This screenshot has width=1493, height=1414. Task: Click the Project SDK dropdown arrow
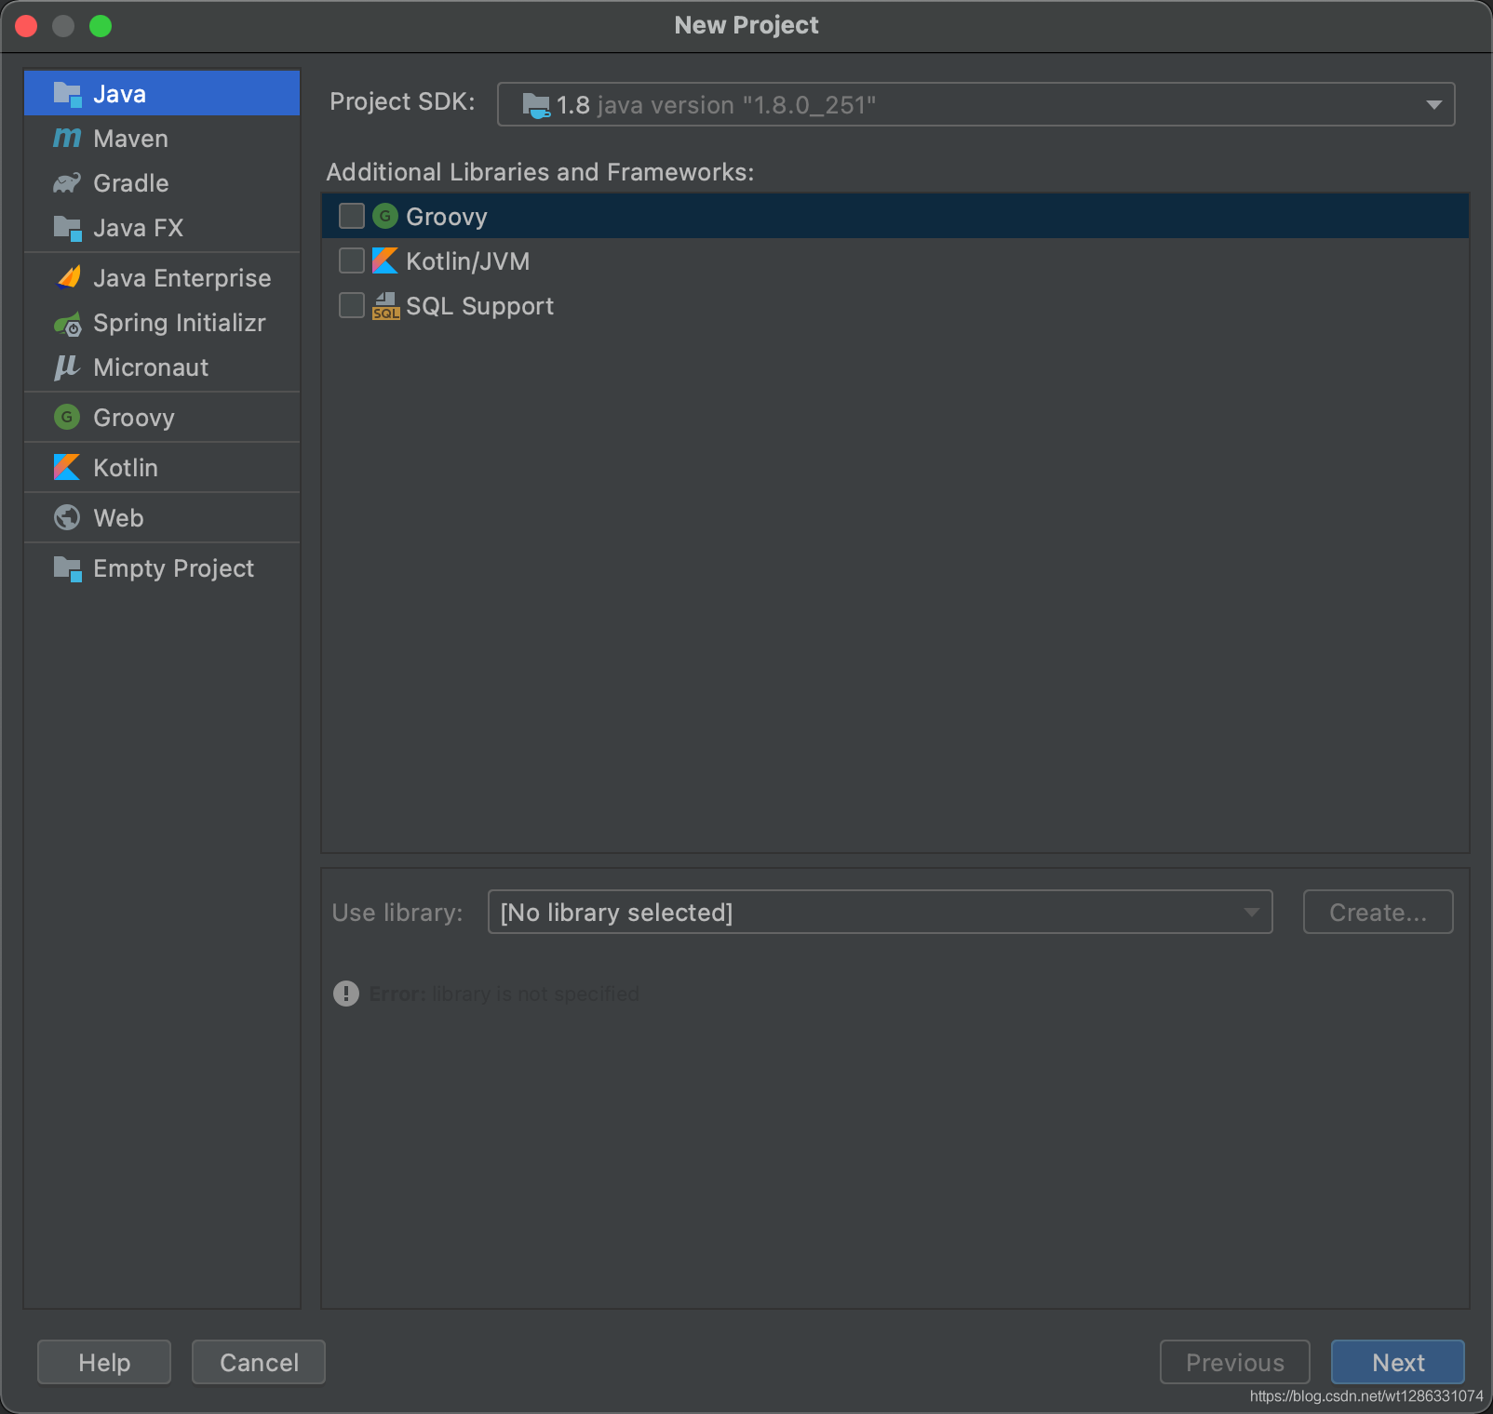point(1433,105)
